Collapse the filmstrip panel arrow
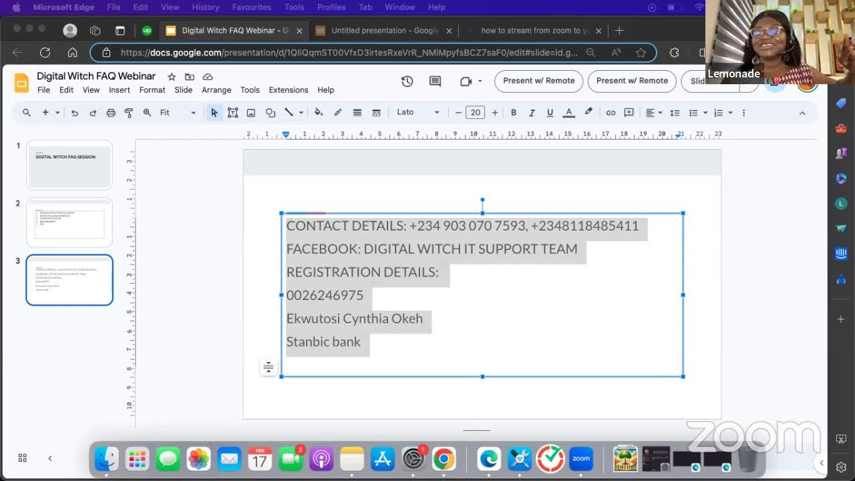This screenshot has width=855, height=481. coord(50,458)
